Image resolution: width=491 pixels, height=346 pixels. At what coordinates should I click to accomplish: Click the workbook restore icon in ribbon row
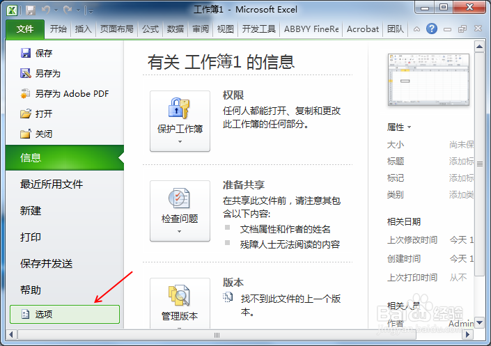462,29
